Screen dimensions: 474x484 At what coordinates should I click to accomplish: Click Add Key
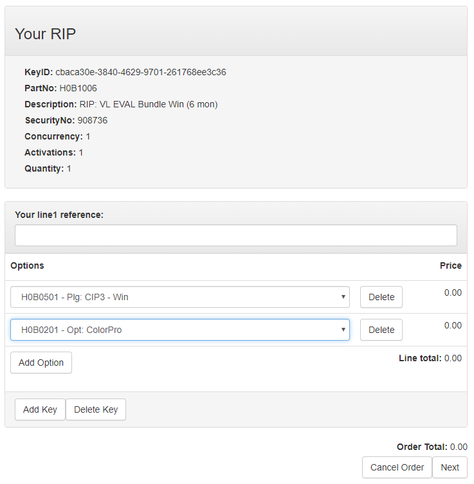coord(40,409)
